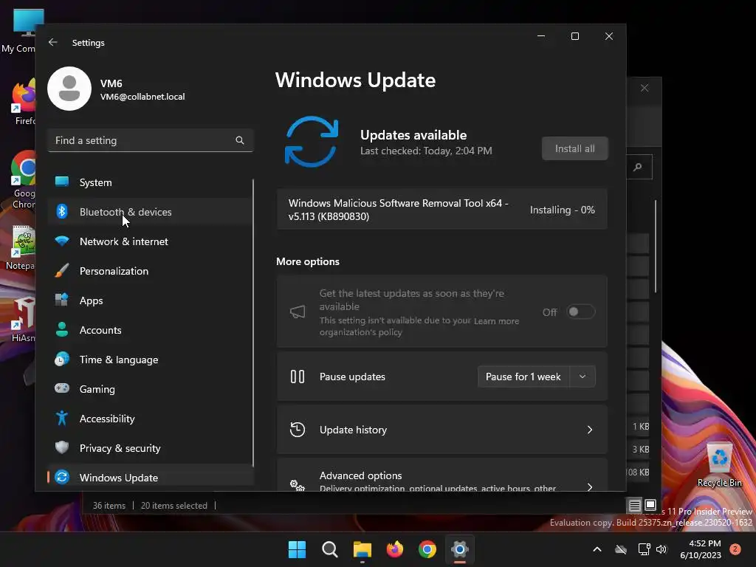Open Bluetooth & devices settings
This screenshot has height=567, width=756.
coord(150,212)
